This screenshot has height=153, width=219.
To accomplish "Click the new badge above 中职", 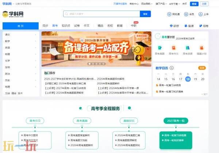I will click(x=136, y=22).
